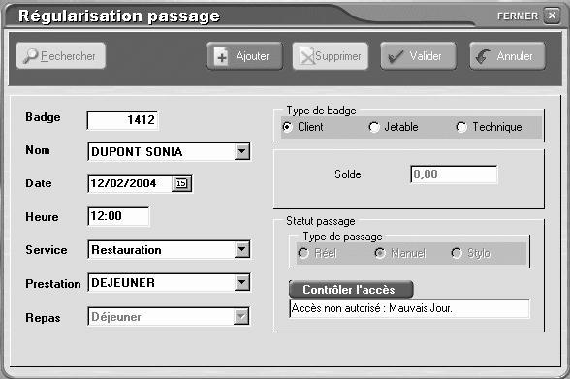Click the FERMER label in title bar

point(518,16)
